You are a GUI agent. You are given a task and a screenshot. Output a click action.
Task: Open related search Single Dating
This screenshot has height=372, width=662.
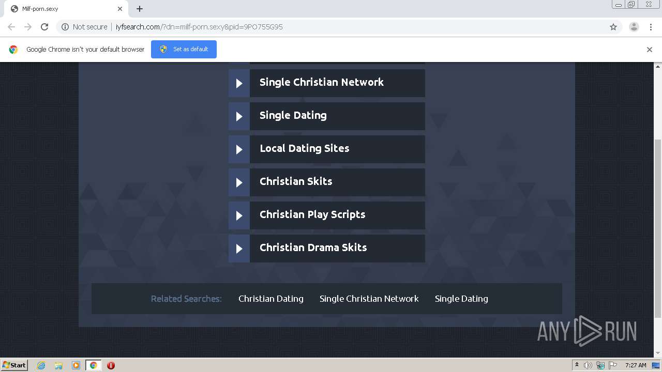pos(461,299)
